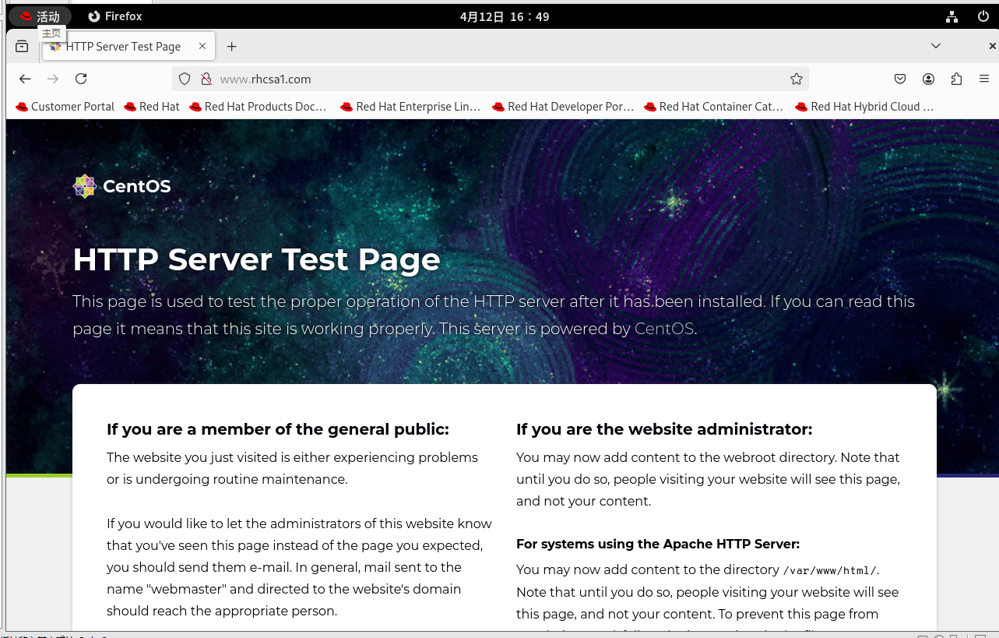Viewport: 999px width, 638px height.
Task: Click the insecure connection lock icon
Action: point(206,79)
